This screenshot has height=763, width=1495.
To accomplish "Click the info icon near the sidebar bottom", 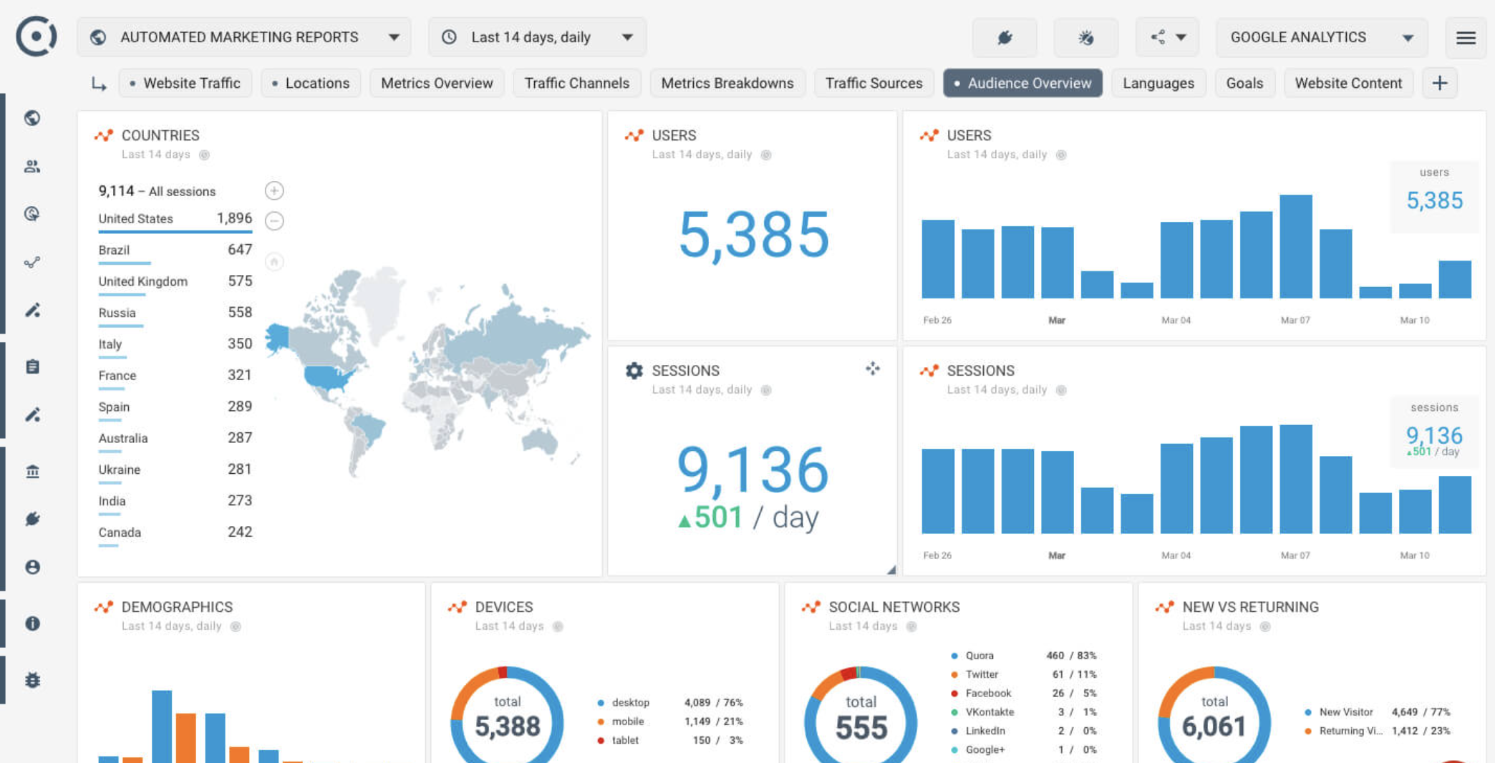I will click(33, 623).
